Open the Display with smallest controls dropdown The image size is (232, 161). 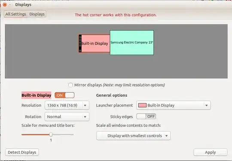[134, 136]
